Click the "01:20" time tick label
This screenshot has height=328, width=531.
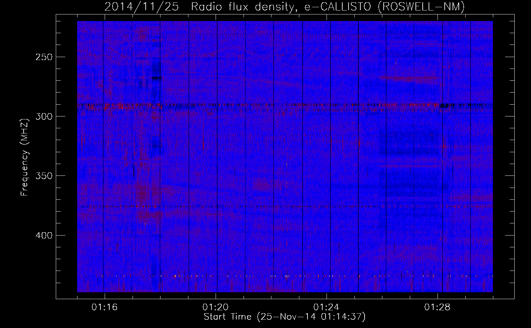coord(216,307)
